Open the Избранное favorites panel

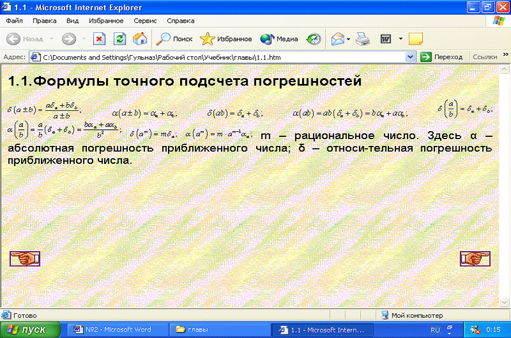coord(226,39)
